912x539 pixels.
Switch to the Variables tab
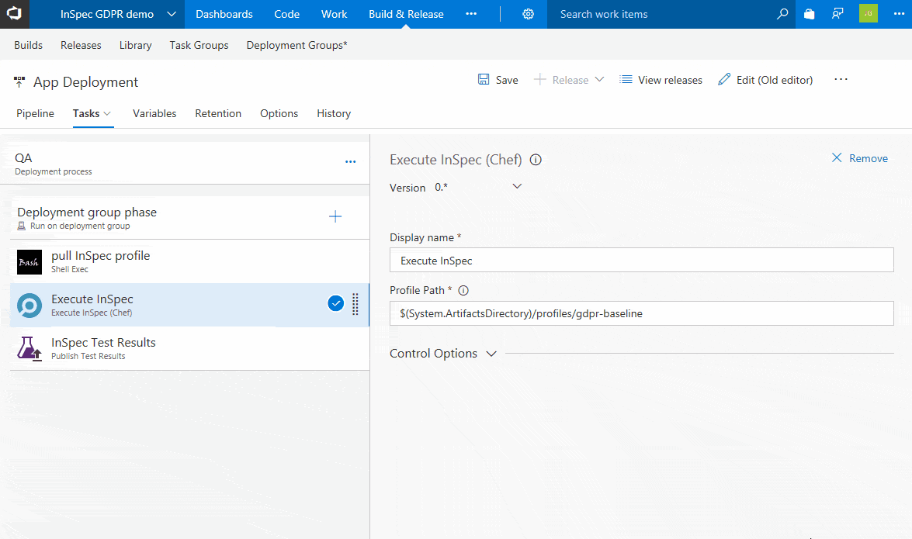pyautogui.click(x=154, y=113)
